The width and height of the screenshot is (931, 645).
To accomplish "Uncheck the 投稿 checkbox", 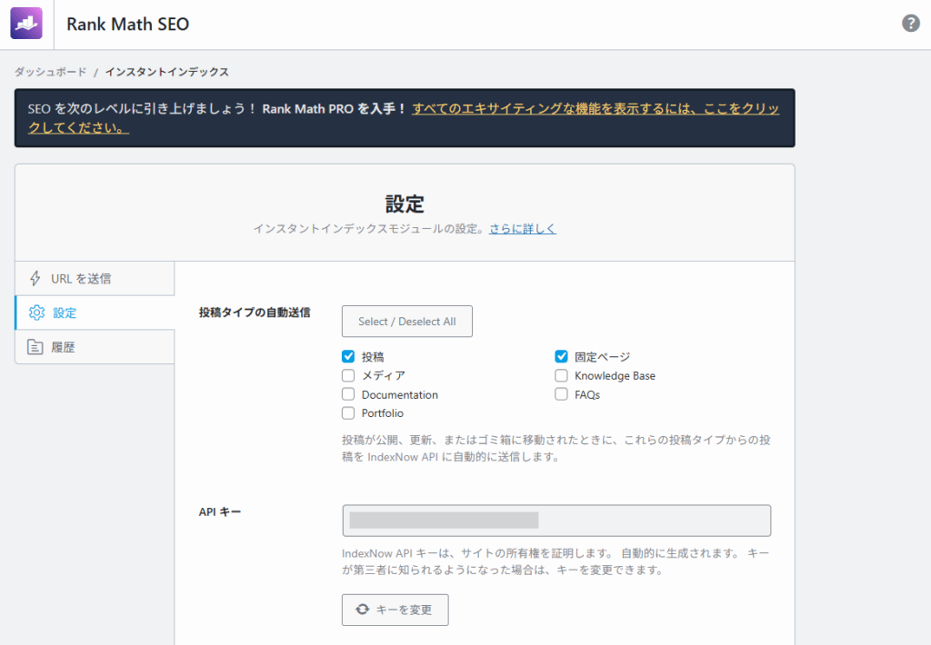I will 348,357.
